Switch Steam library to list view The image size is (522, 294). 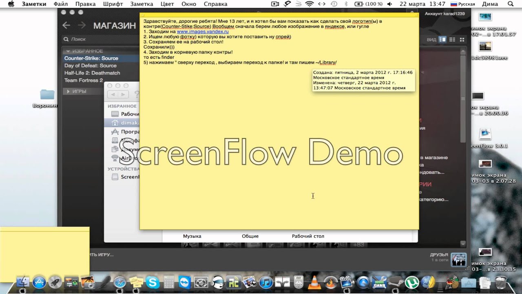pos(452,40)
